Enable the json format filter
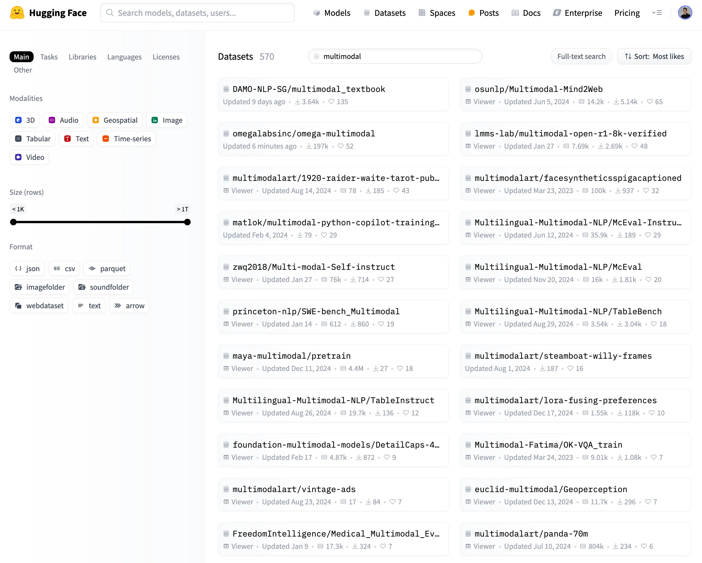 pyautogui.click(x=19, y=268)
